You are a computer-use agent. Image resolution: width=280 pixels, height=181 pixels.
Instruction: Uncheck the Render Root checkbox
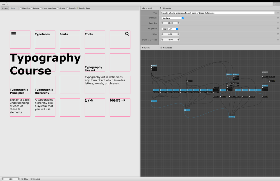(x=78, y=8)
